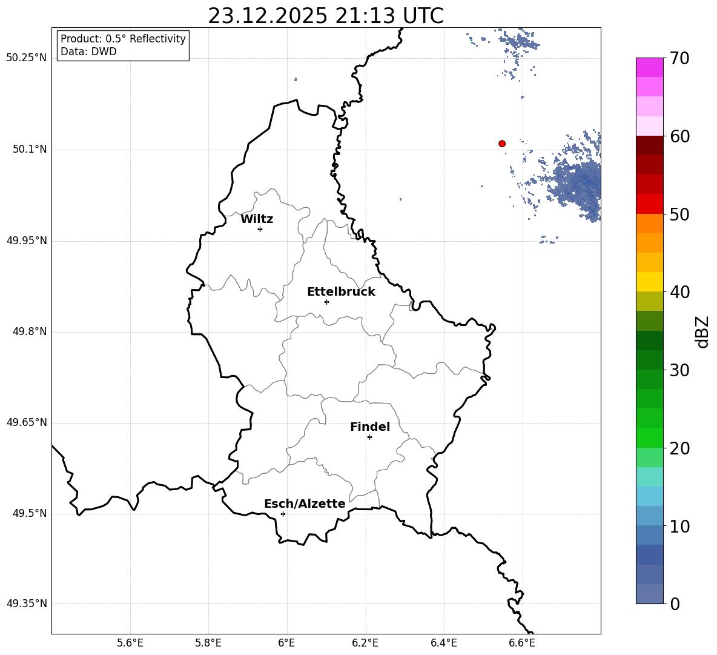This screenshot has width=717, height=655.
Task: Click the magenta swatch at top of colorbar
Action: tap(650, 67)
